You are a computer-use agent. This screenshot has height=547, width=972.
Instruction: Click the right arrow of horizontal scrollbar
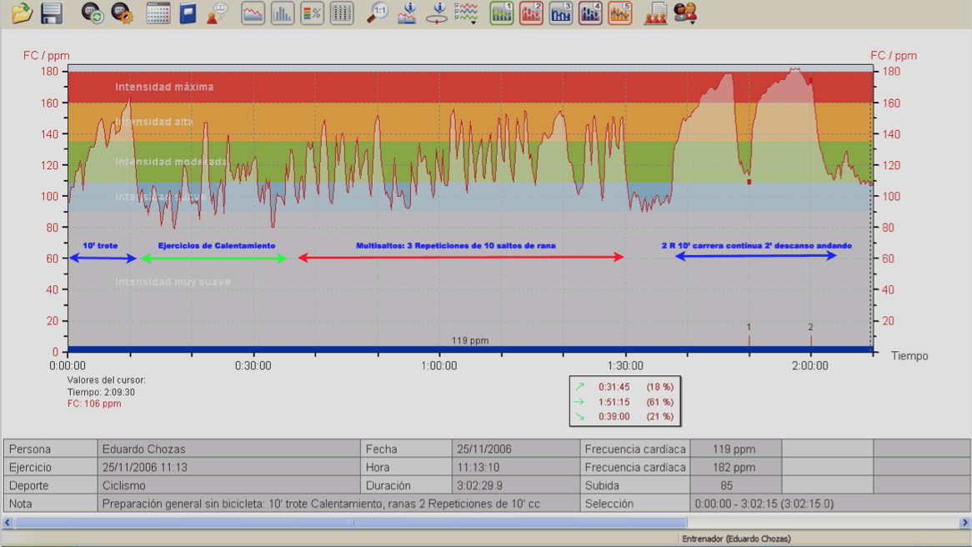tap(964, 523)
